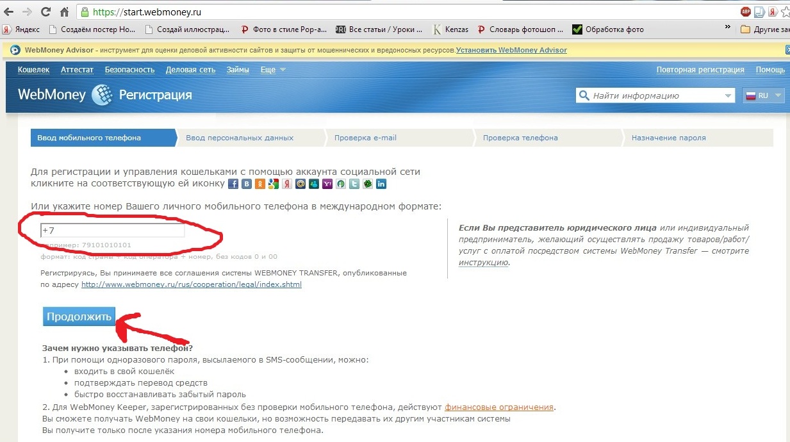Open the webmoney.ru legal agreements link
The width and height of the screenshot is (790, 442).
(x=192, y=284)
